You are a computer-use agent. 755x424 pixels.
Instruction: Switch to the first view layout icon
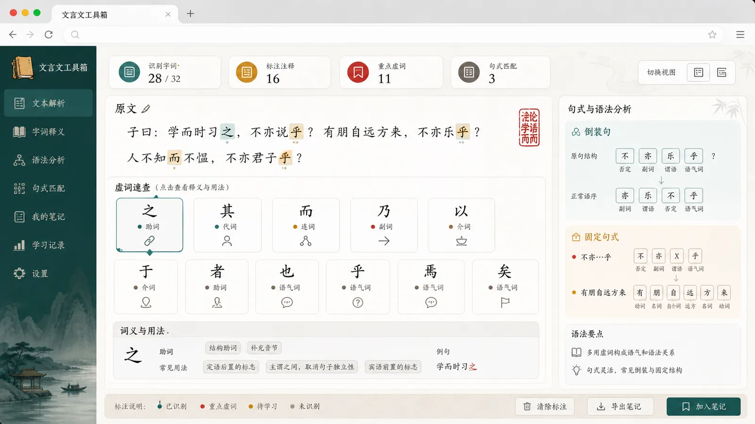[698, 72]
